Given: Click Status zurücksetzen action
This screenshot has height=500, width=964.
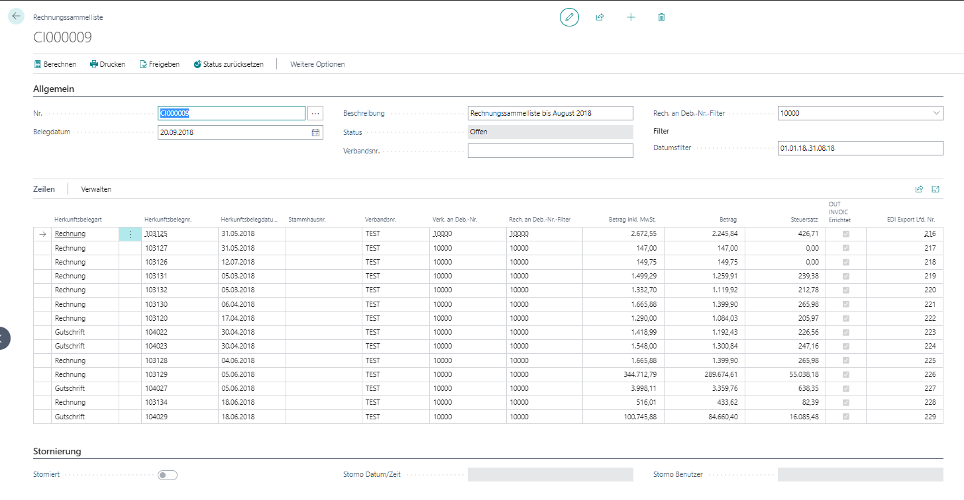Looking at the screenshot, I should 229,64.
